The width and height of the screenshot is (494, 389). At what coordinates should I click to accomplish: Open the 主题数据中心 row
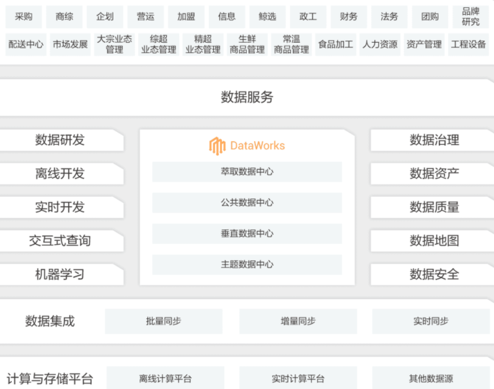[x=247, y=264]
